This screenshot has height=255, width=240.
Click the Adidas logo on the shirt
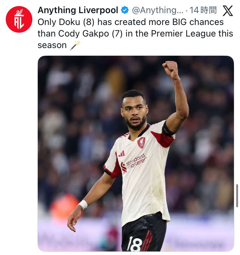pos(122,154)
